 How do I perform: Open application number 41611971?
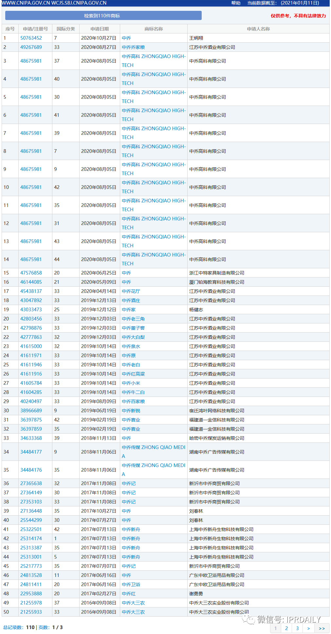point(31,356)
